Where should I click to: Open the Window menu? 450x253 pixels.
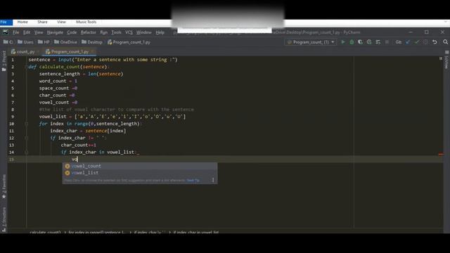(x=143, y=32)
